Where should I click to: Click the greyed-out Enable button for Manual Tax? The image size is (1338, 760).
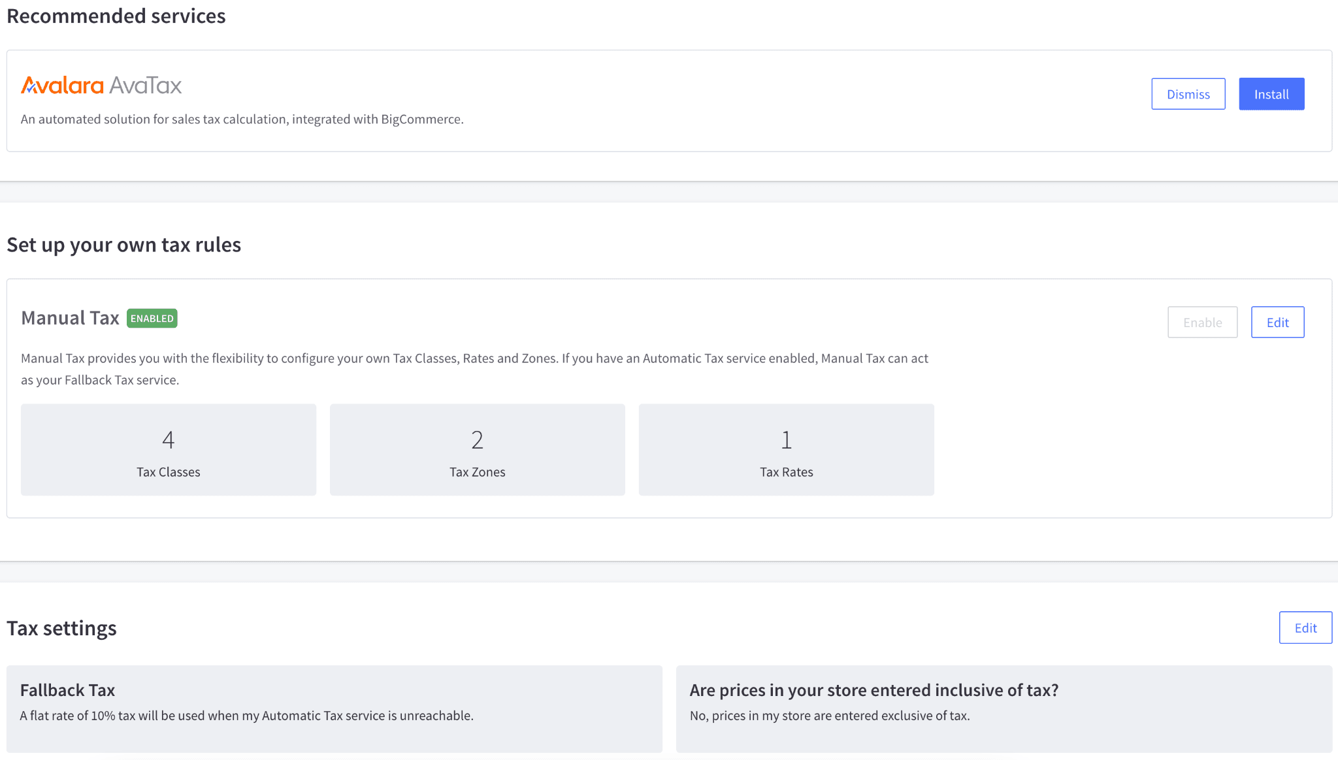click(1202, 322)
